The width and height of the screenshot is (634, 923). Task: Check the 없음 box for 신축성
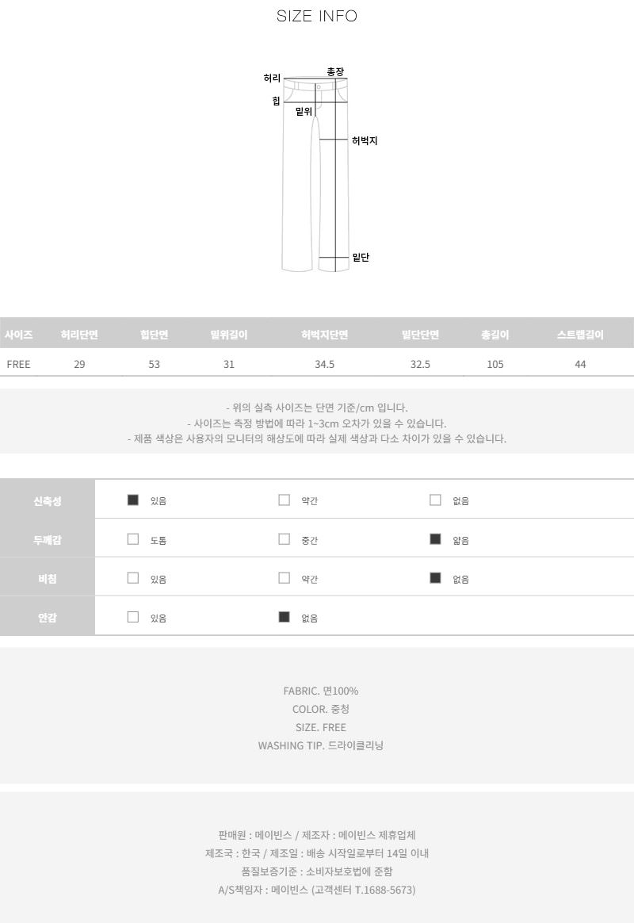click(x=435, y=500)
